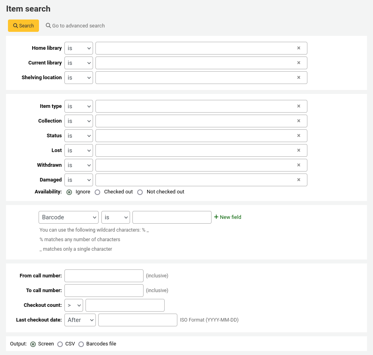Viewport: 373px width, 355px height.
Task: Go to advanced search
Action: pos(75,25)
